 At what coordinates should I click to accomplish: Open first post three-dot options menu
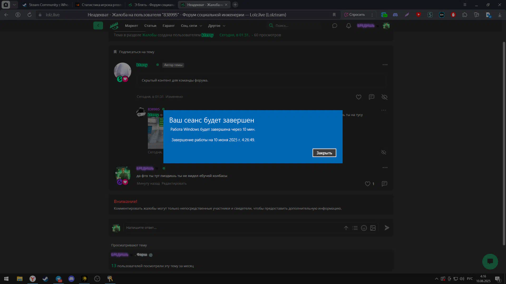[385, 65]
